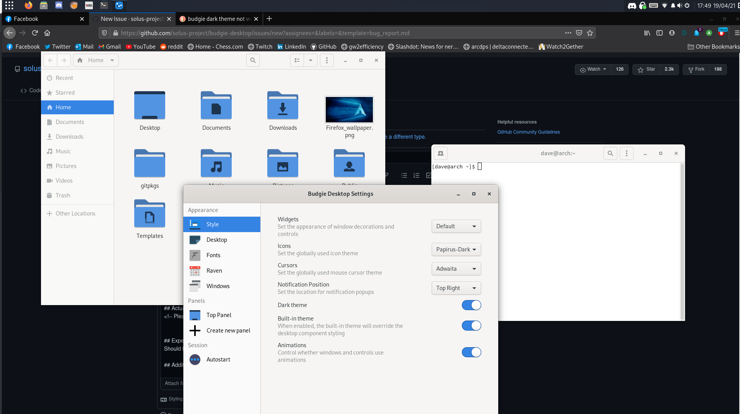Open the YouTube bookmark
The height and width of the screenshot is (414, 740).
coord(140,47)
